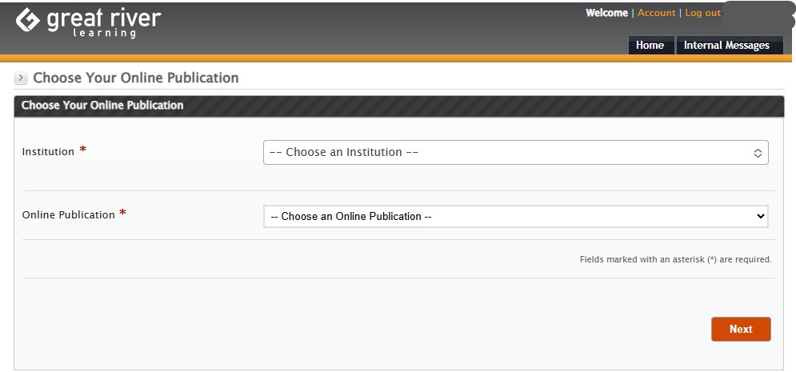Go to the Home tab
Viewport: 796px width, 372px height.
(651, 45)
